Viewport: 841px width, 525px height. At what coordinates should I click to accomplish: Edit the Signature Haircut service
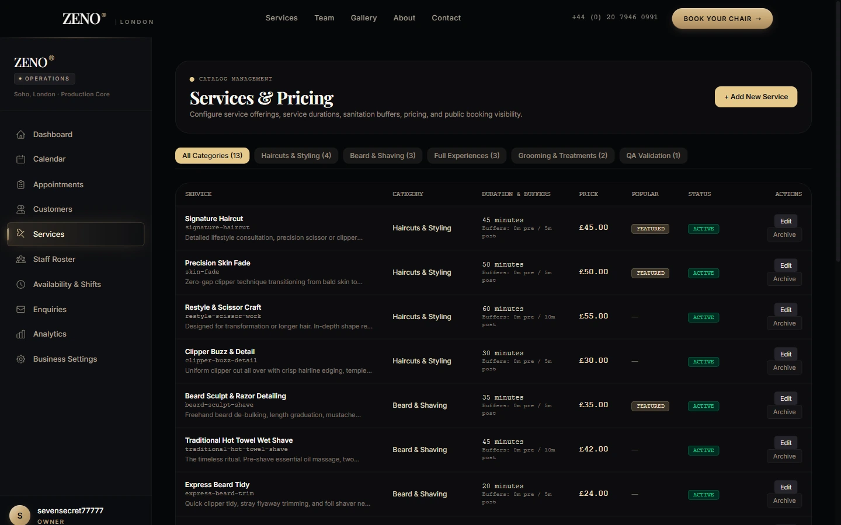point(786,221)
